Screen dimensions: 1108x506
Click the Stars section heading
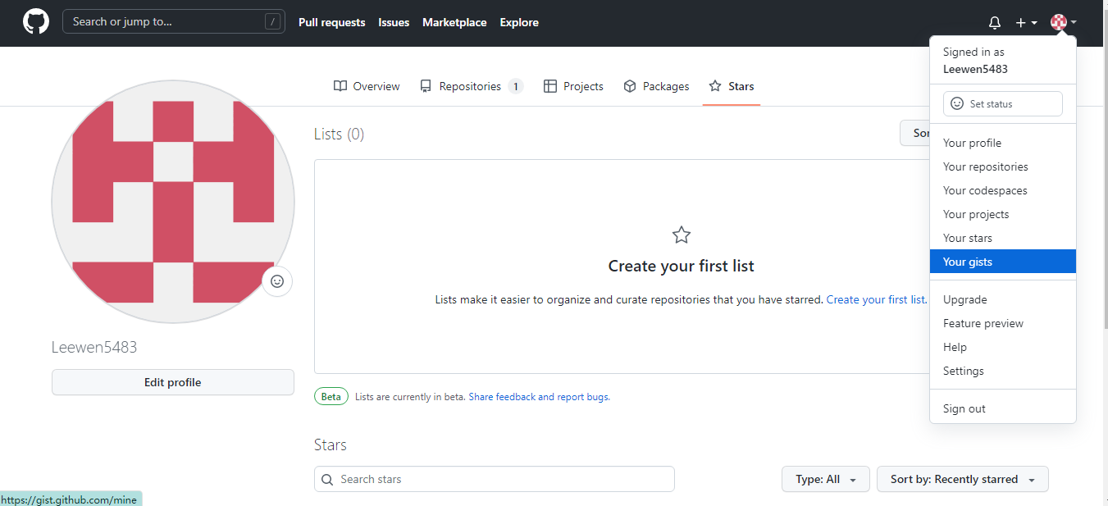331,444
